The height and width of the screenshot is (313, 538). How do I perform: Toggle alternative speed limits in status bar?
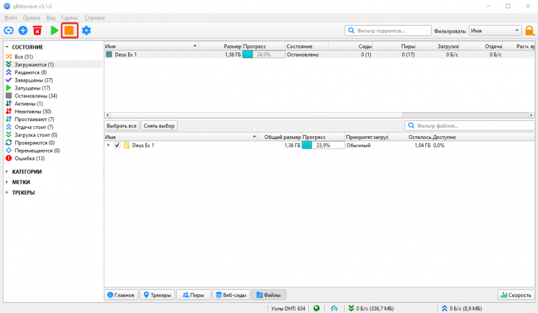tap(334, 308)
